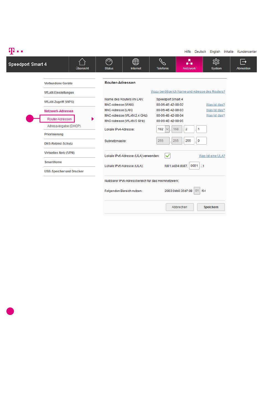This screenshot has width=263, height=394.
Task: Click the Speichern button
Action: [x=211, y=207]
